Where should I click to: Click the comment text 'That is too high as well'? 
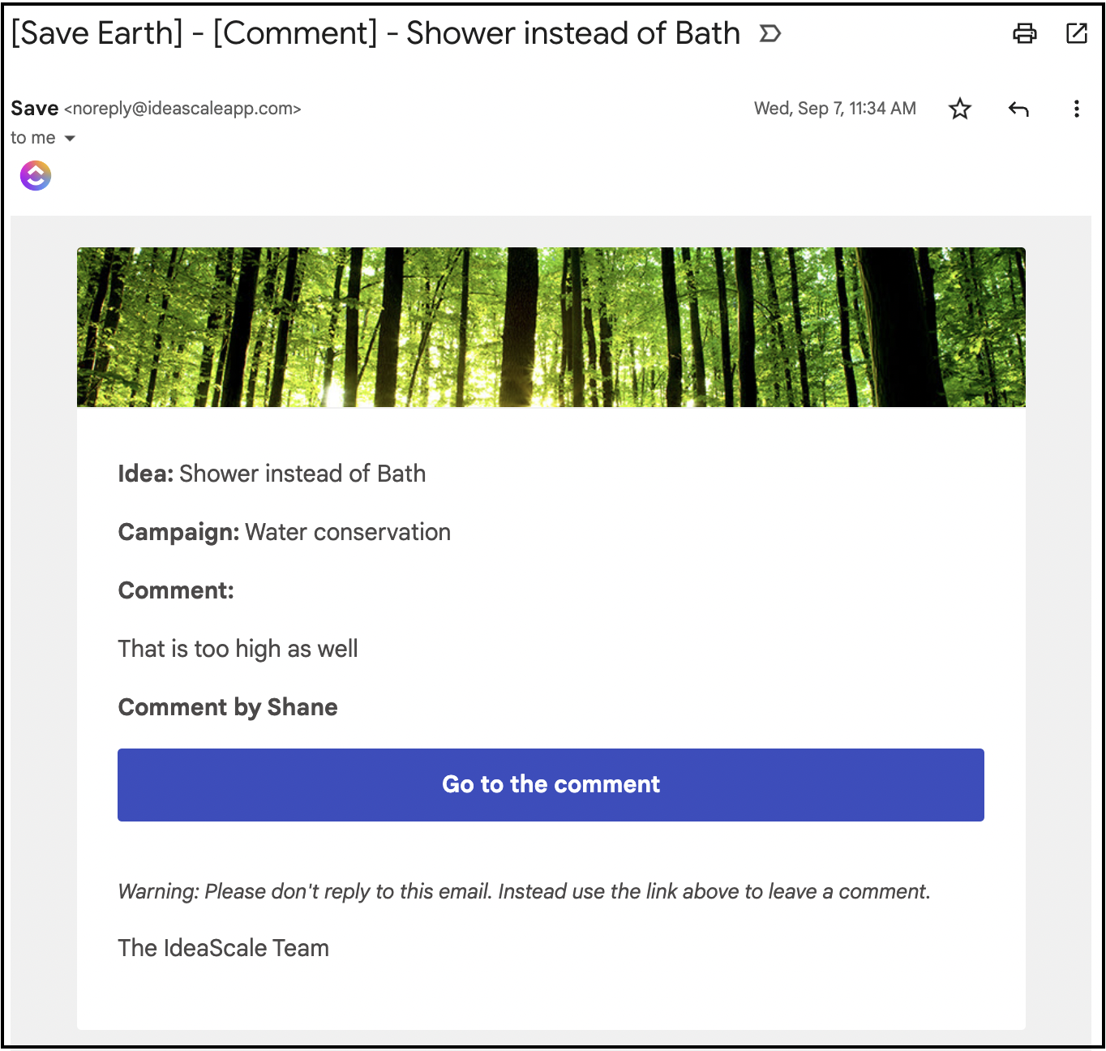[x=238, y=649]
